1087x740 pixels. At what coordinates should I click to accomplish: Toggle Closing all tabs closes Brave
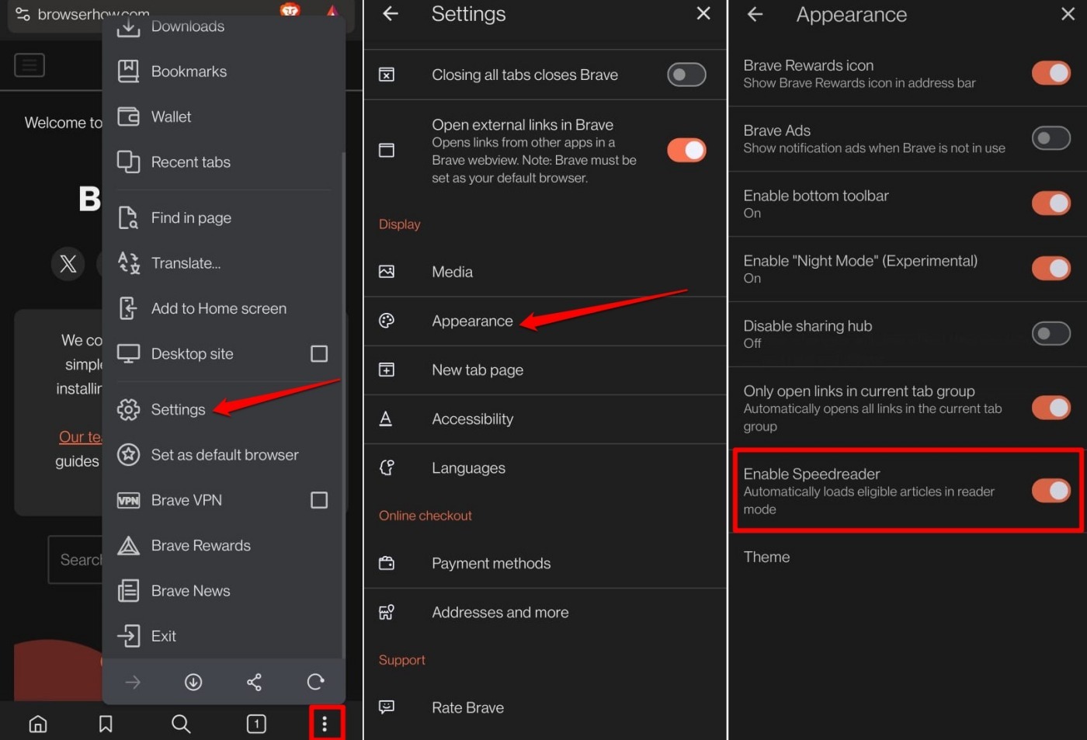(x=686, y=75)
